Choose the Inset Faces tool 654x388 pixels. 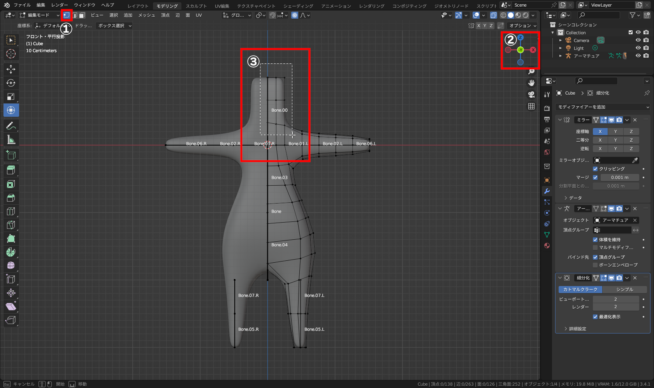11,184
